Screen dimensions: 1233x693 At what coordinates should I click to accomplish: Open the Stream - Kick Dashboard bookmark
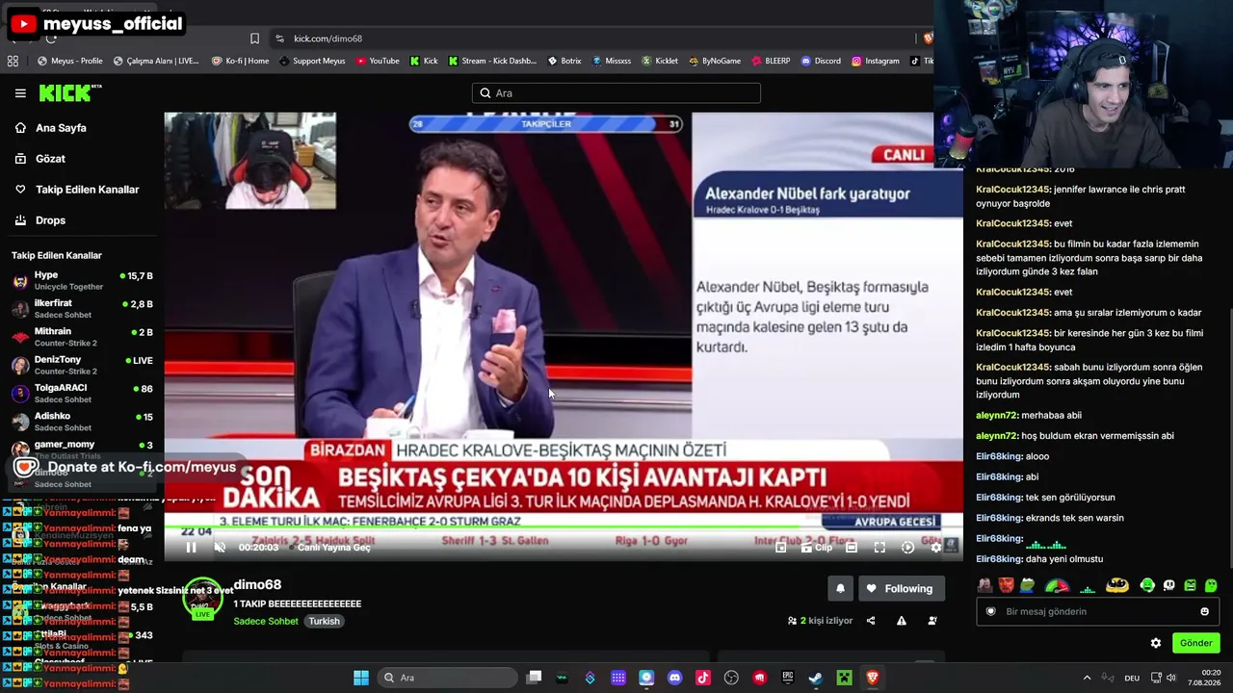click(x=492, y=61)
